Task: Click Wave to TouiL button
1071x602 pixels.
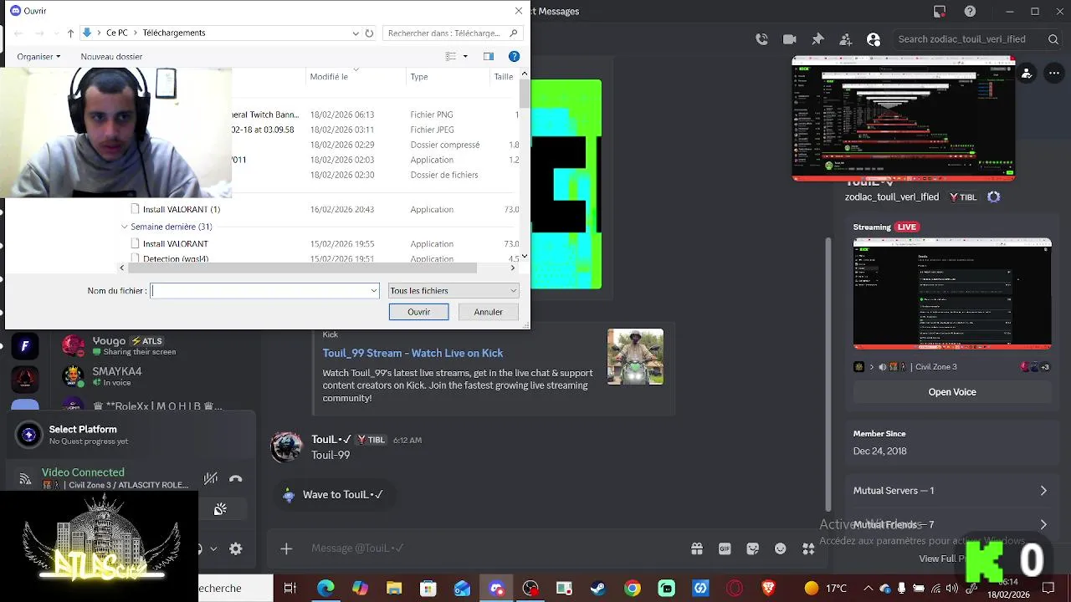Action: (x=334, y=495)
